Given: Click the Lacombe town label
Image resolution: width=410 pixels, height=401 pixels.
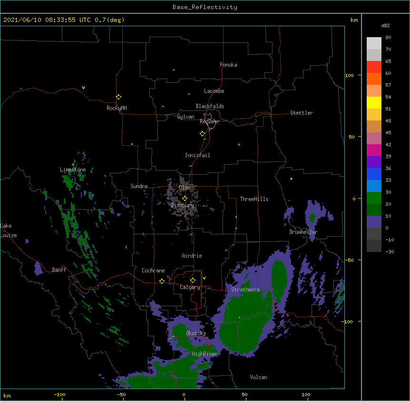Looking at the screenshot, I should (214, 91).
